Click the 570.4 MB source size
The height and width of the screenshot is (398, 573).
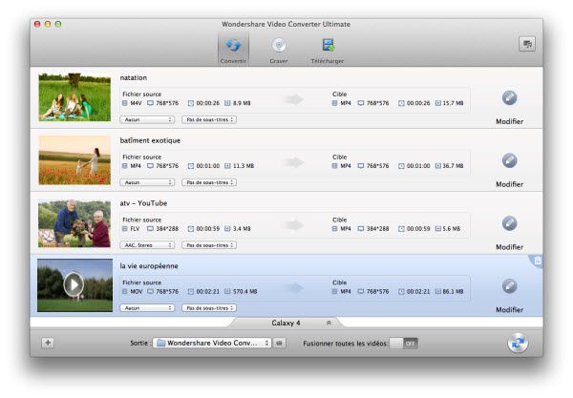[x=244, y=291]
